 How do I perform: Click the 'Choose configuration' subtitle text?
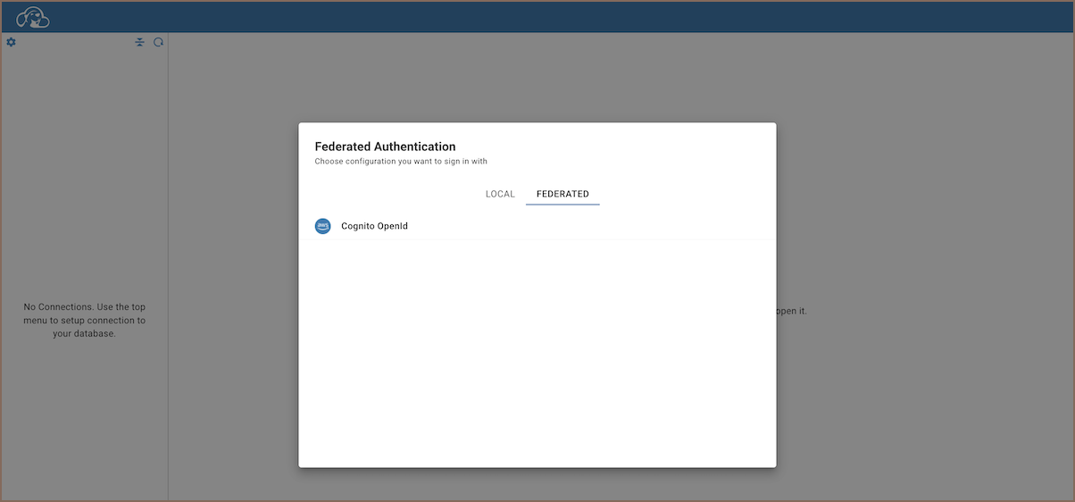click(x=401, y=162)
